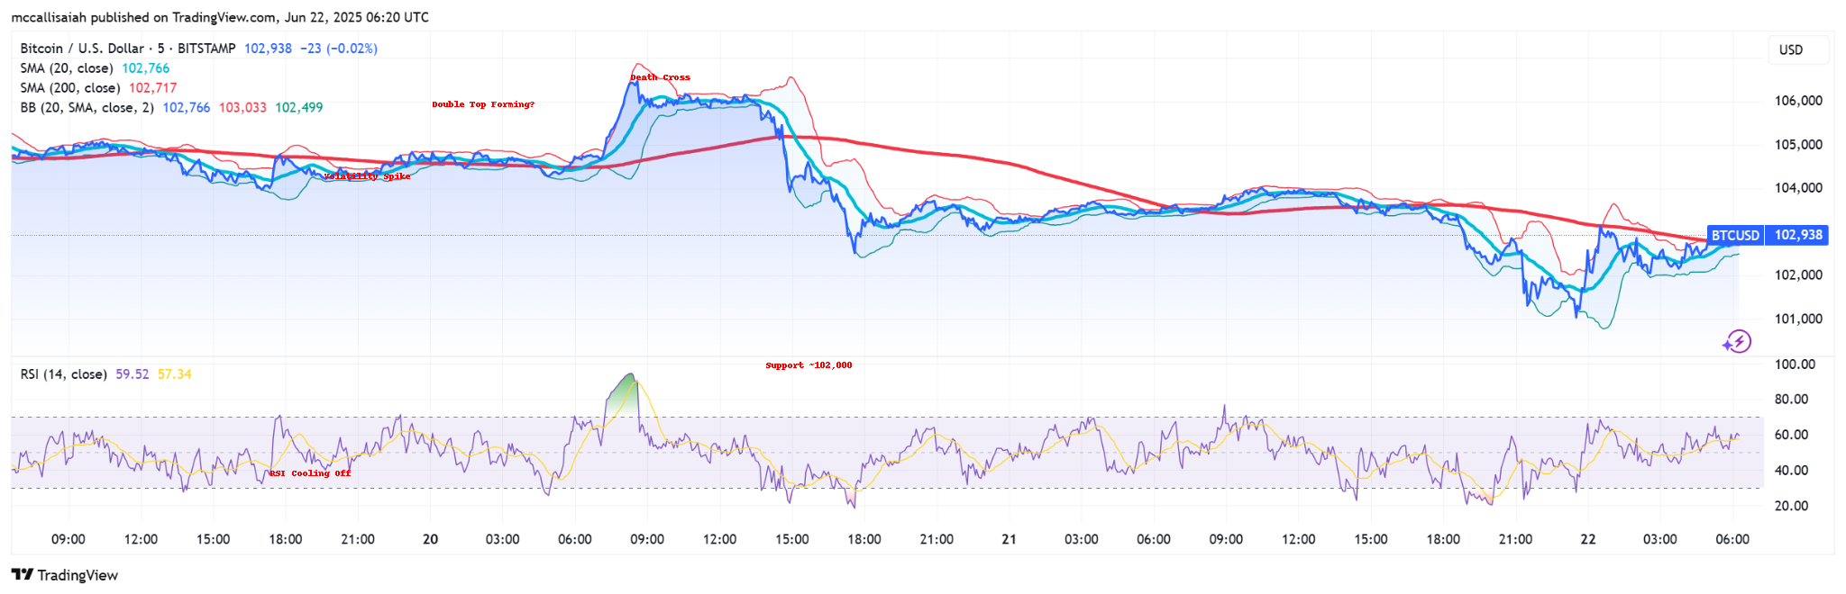This screenshot has height=594, width=1846.
Task: Click the day 21 marker on time axis
Action: (x=1009, y=539)
